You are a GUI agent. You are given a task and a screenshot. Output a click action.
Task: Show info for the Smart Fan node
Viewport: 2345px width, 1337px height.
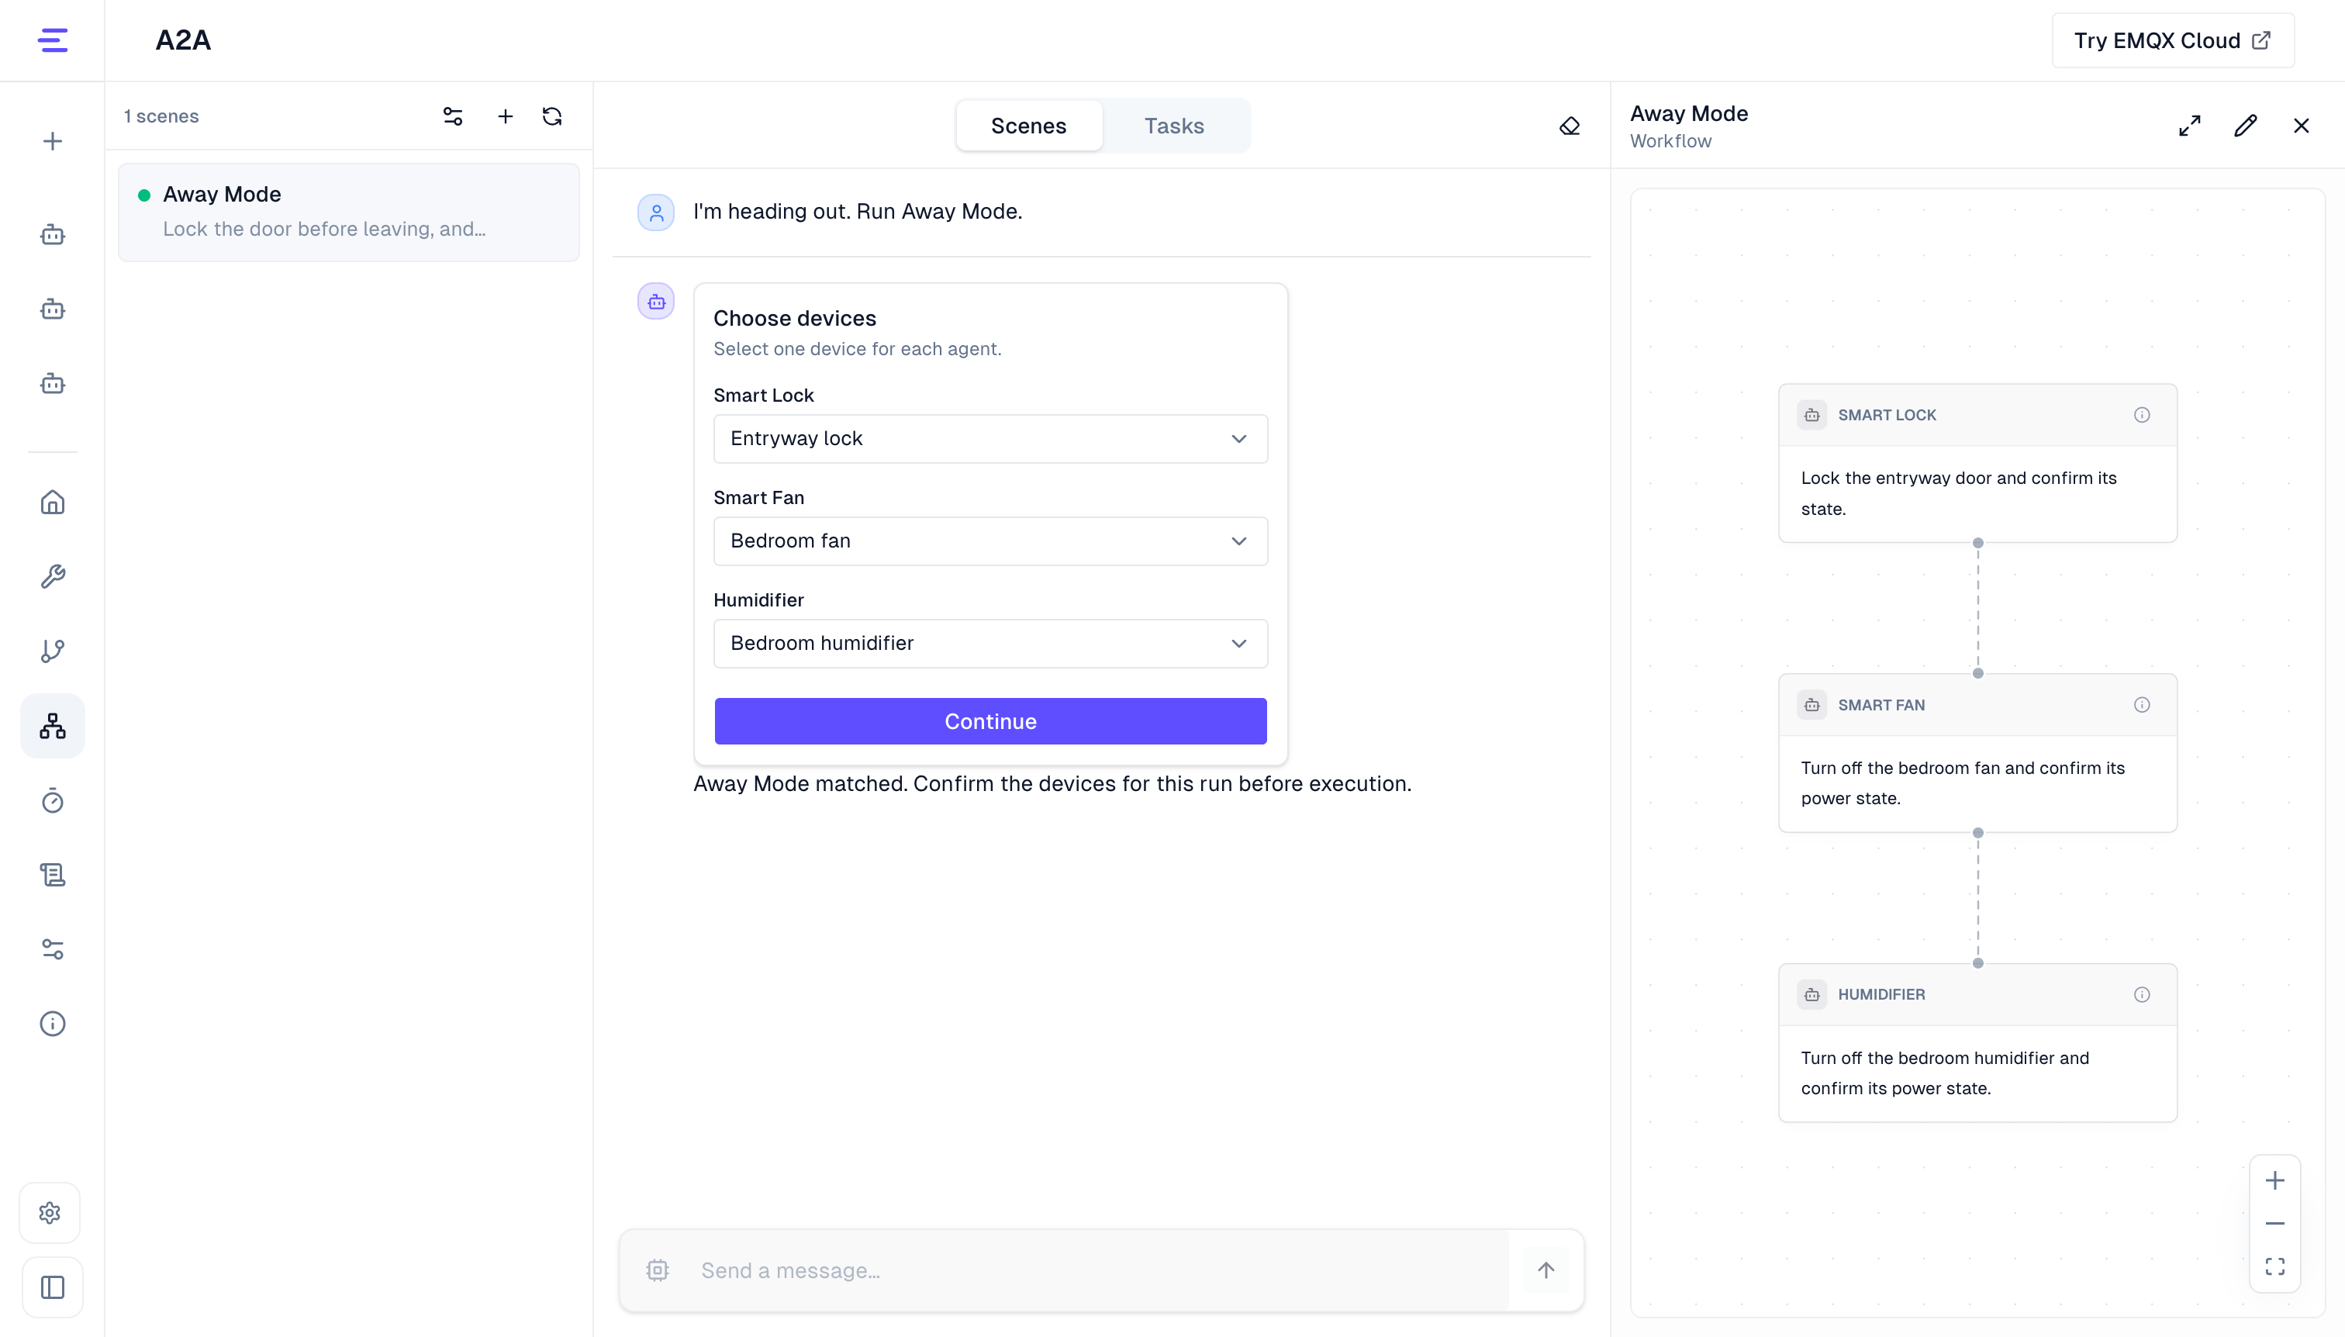tap(2142, 705)
